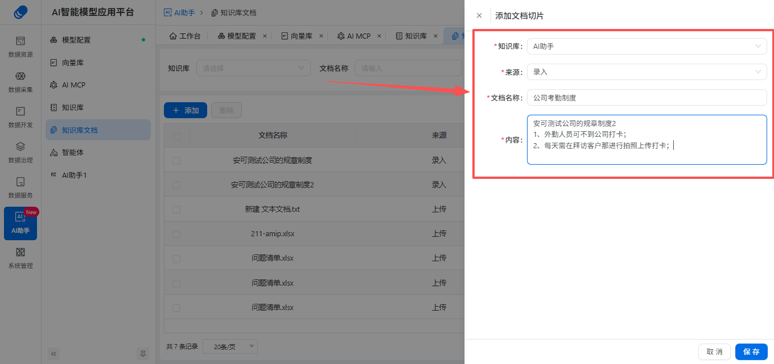Open 模型配置 menu item
Screen dimensions: 774x364
[x=98, y=40]
